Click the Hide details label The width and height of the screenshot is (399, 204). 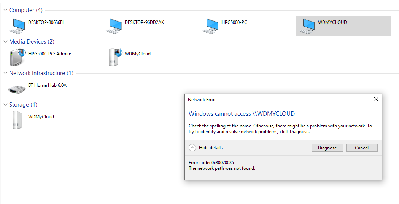click(x=211, y=148)
